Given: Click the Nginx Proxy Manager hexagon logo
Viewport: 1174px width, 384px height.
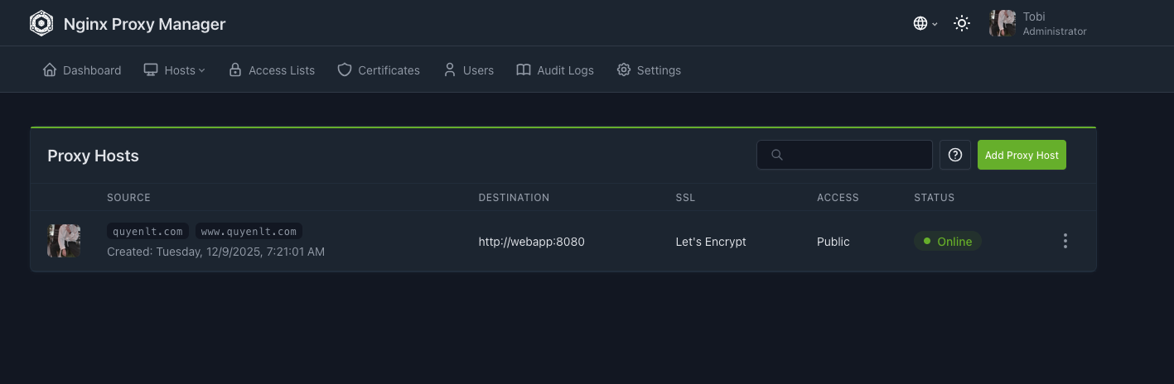Looking at the screenshot, I should [x=41, y=24].
